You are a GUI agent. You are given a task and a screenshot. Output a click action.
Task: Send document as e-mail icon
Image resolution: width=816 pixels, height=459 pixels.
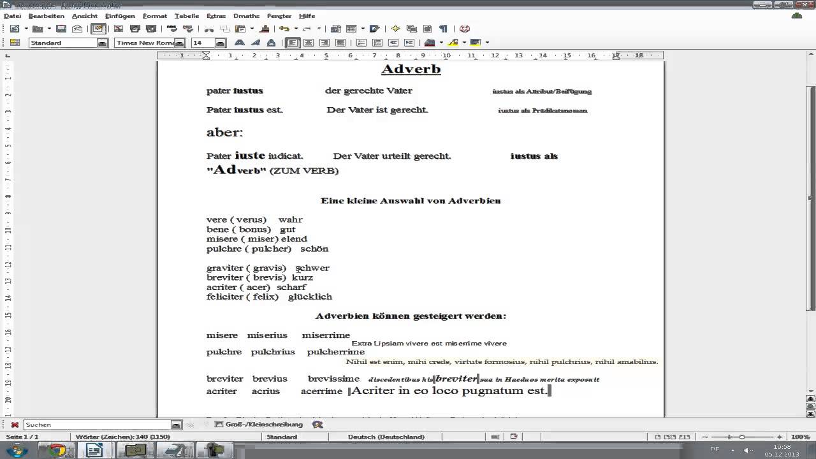(x=77, y=29)
